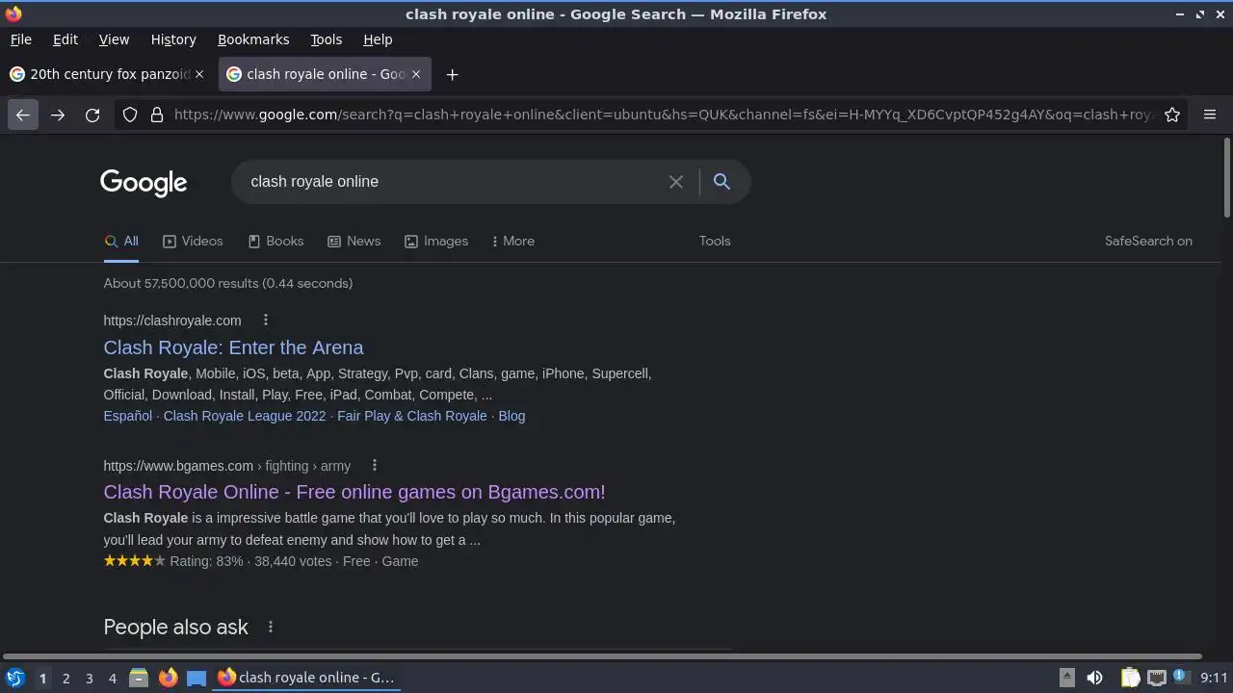Image resolution: width=1233 pixels, height=693 pixels.
Task: Open the volume control in system tray
Action: [x=1094, y=678]
